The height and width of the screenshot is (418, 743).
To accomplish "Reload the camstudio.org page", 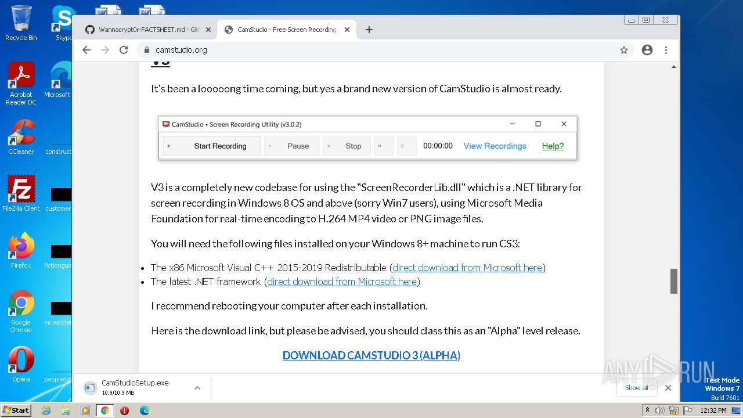I will pos(124,50).
